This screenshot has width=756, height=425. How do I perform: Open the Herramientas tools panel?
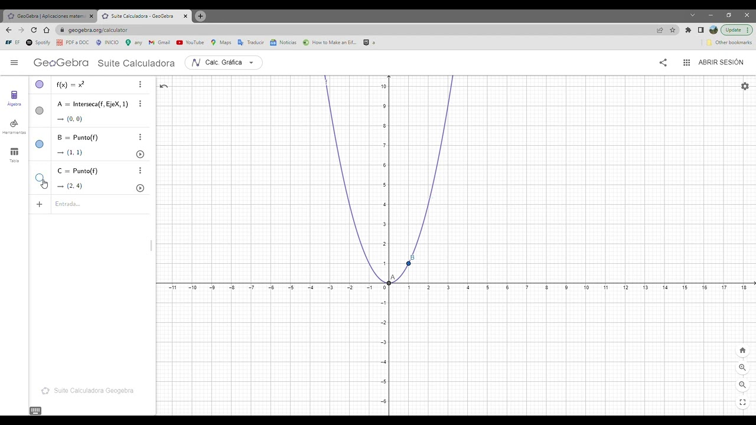[14, 126]
